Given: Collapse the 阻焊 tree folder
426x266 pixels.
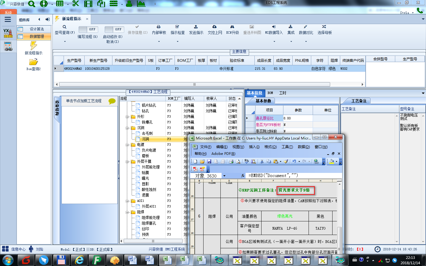Looking at the screenshot, I should [x=127, y=212].
